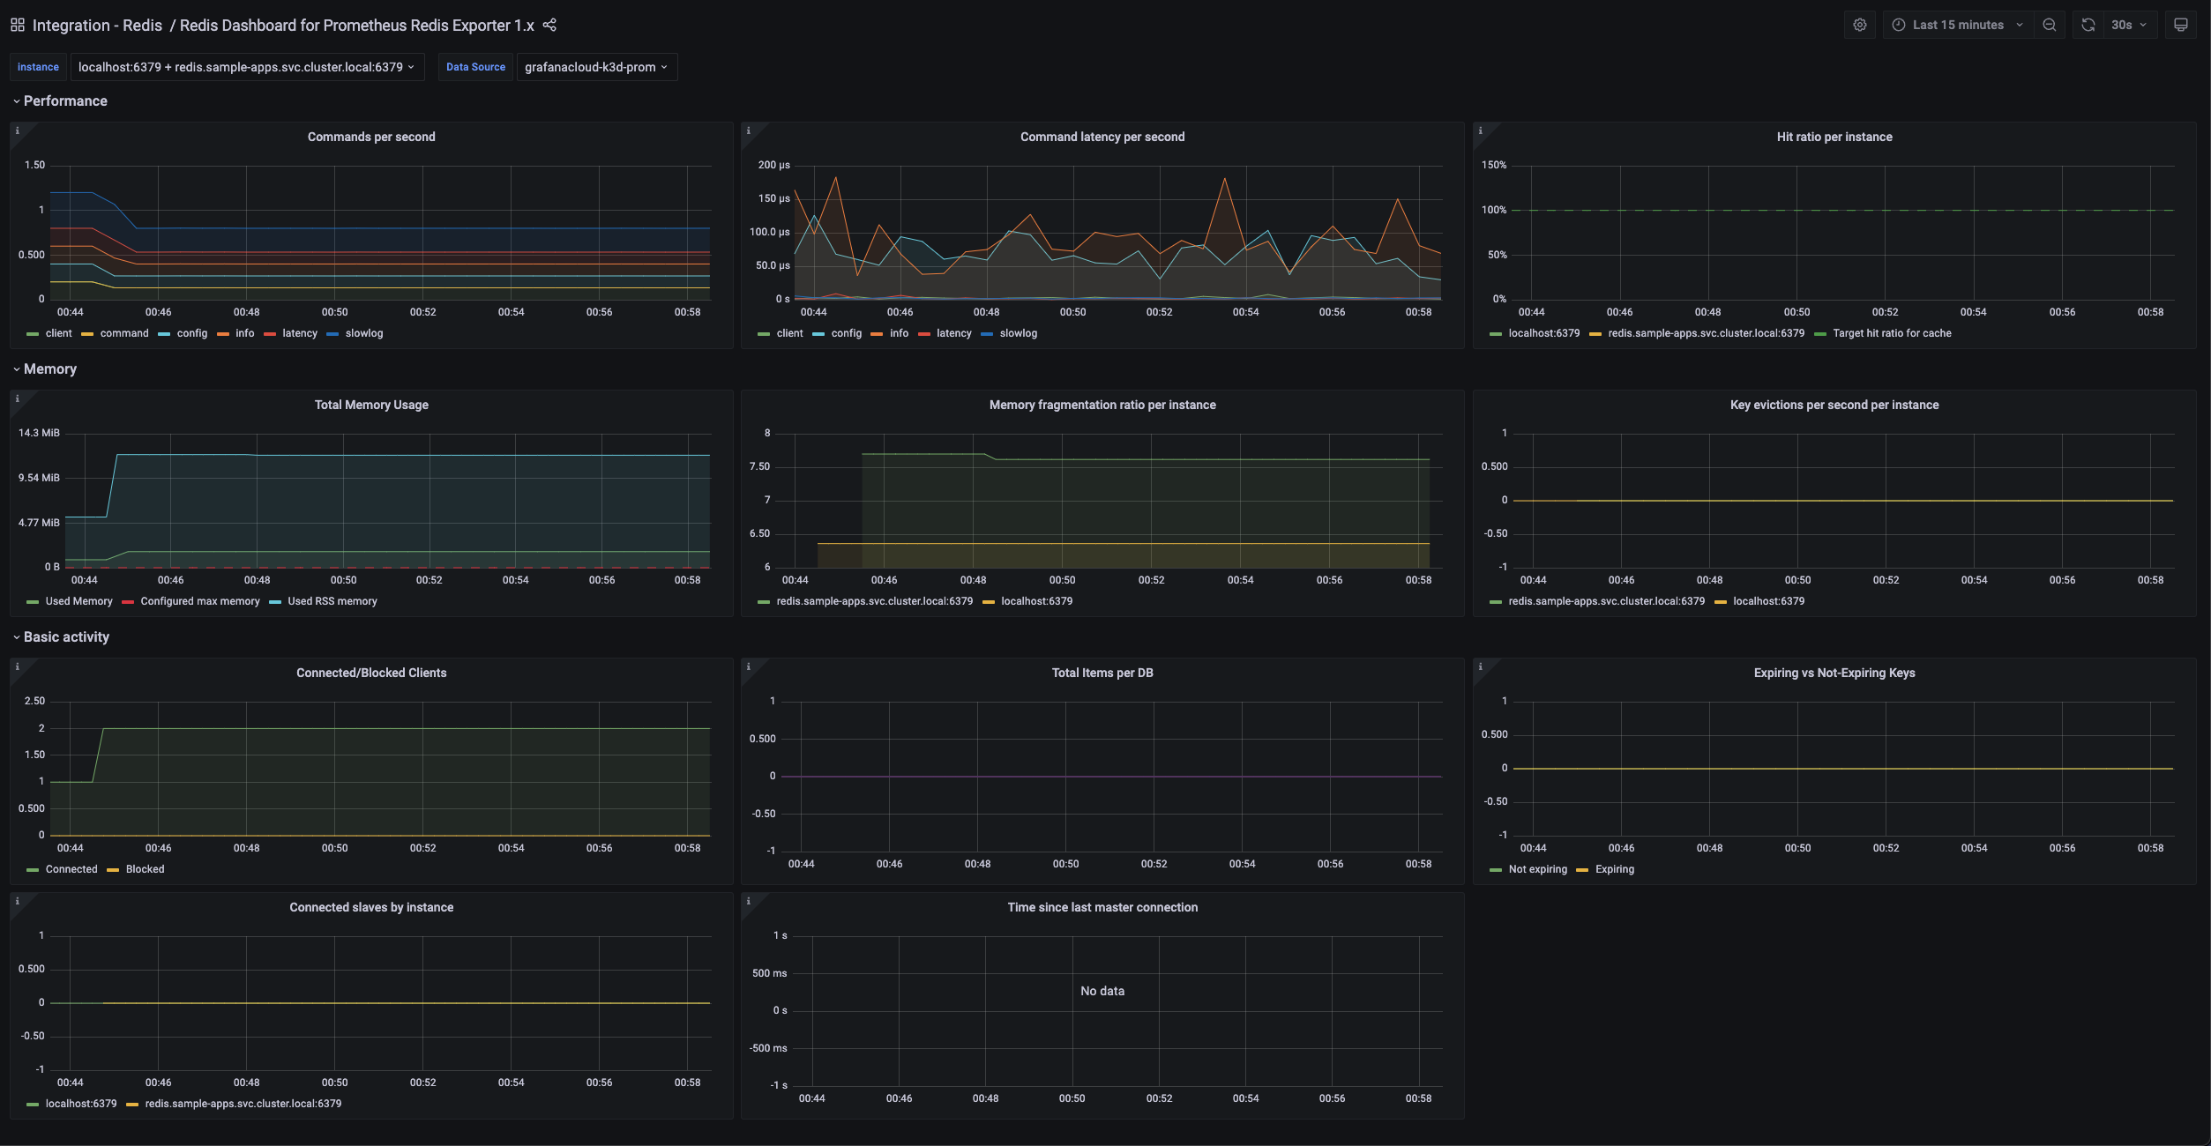This screenshot has width=2211, height=1146.
Task: Toggle the client series in Commands per second legend
Action: (58, 333)
